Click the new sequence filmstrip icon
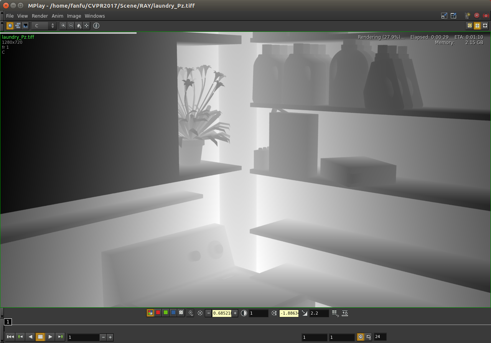This screenshot has width=491, height=343. [x=467, y=16]
